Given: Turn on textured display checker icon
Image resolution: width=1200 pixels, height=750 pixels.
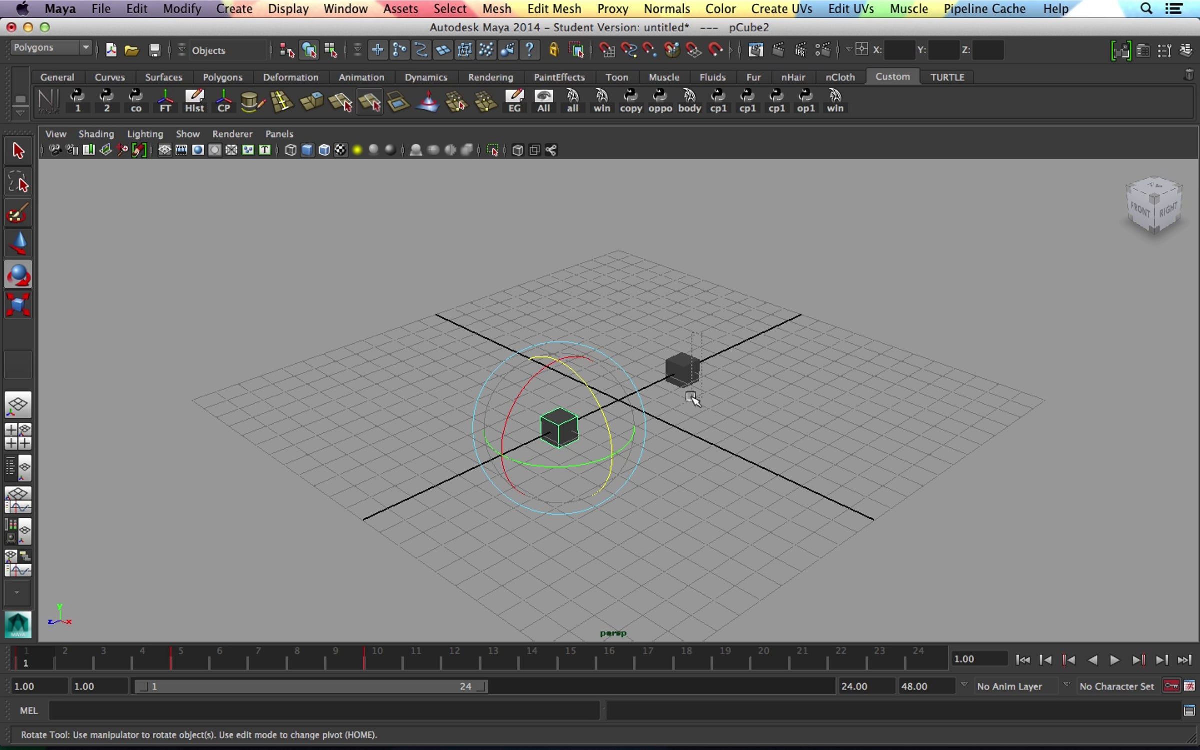Looking at the screenshot, I should click(341, 150).
